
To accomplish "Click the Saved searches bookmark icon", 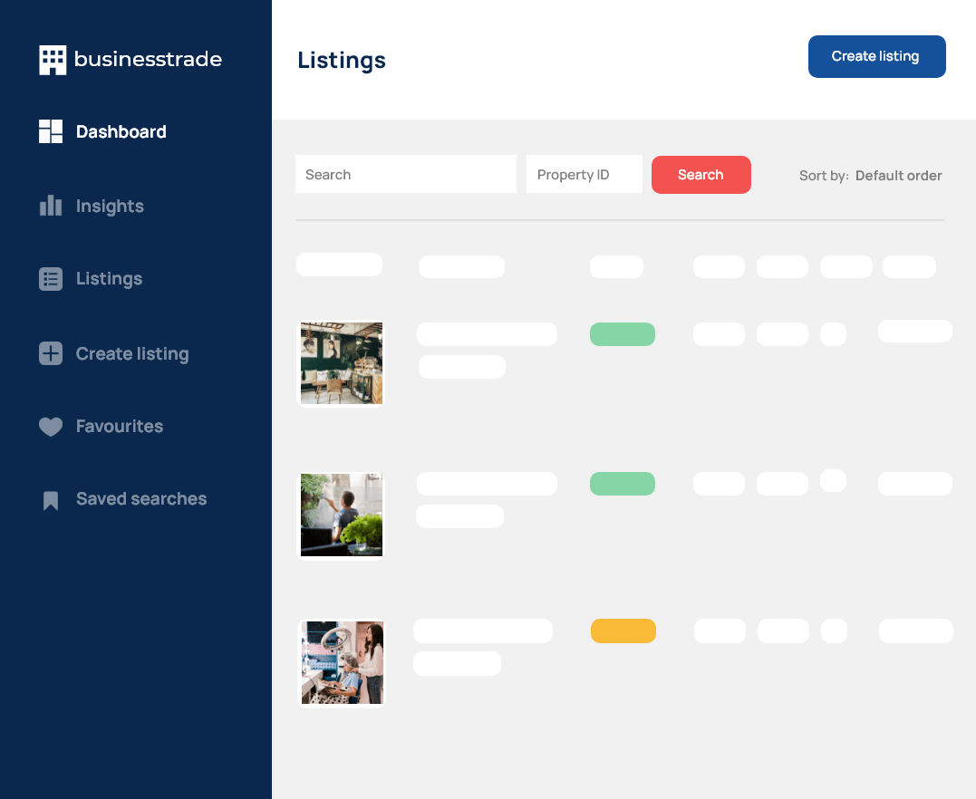I will [x=51, y=499].
